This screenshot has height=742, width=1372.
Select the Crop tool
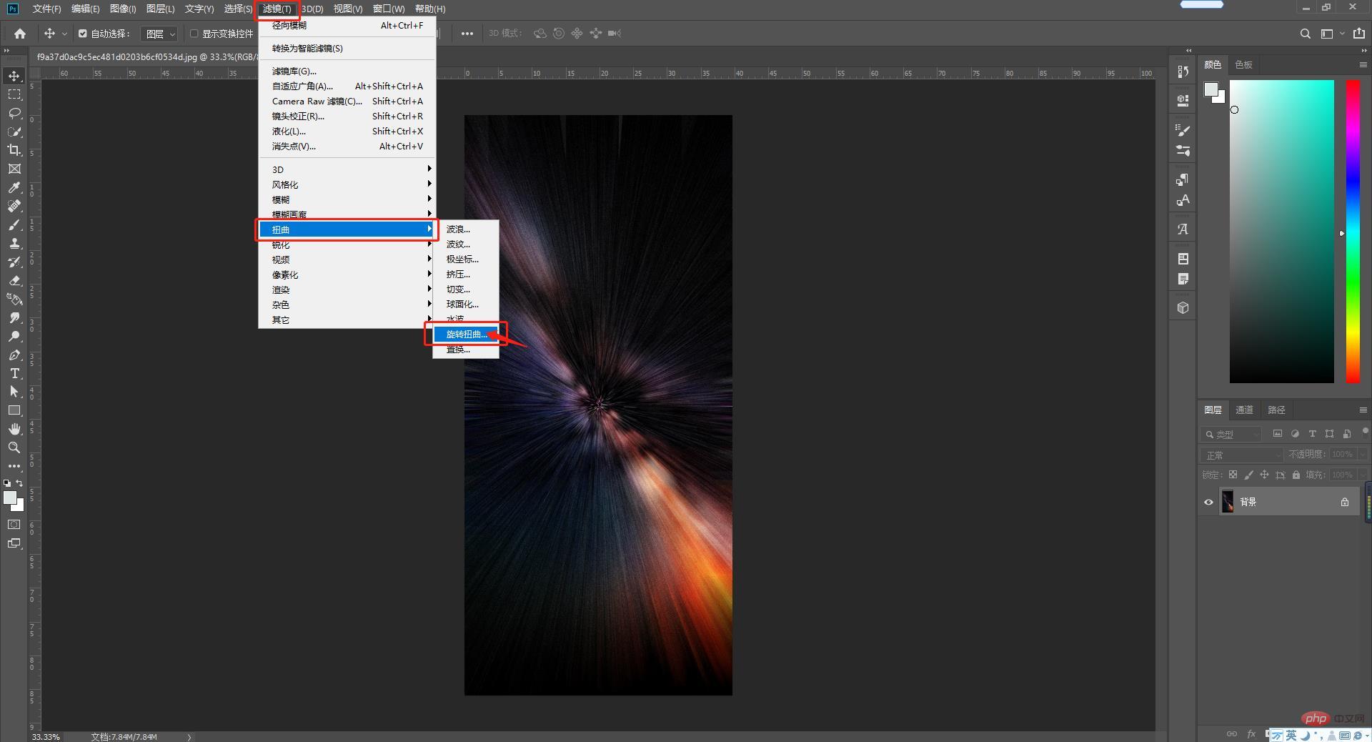click(x=14, y=150)
